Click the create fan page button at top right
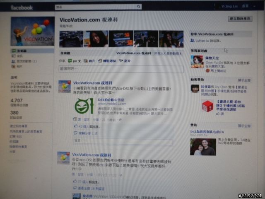The height and width of the screenshot is (199, 265). click(x=240, y=19)
